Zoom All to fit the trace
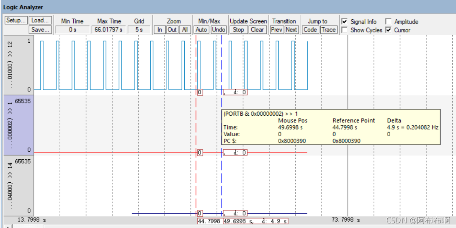456x228 pixels. (185, 30)
